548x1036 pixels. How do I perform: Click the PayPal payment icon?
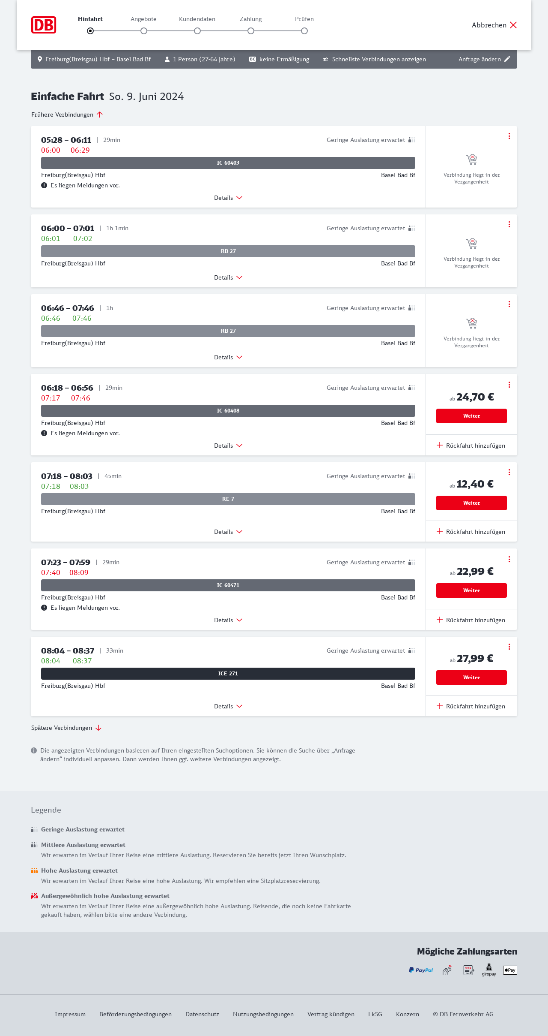pyautogui.click(x=421, y=970)
